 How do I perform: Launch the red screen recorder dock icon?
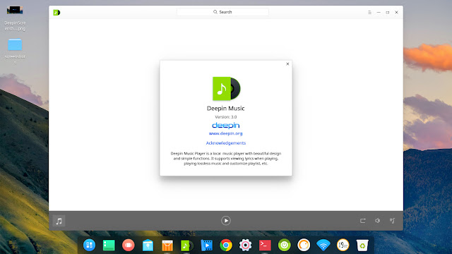(129, 245)
